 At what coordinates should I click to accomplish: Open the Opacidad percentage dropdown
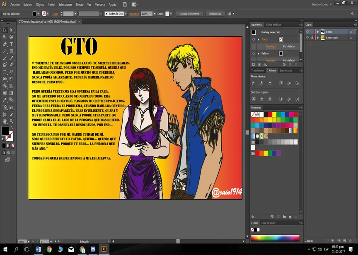point(154,14)
